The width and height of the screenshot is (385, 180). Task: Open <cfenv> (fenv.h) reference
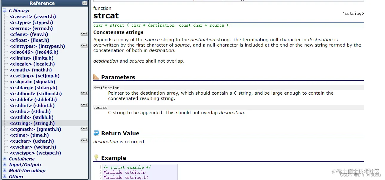29,34
